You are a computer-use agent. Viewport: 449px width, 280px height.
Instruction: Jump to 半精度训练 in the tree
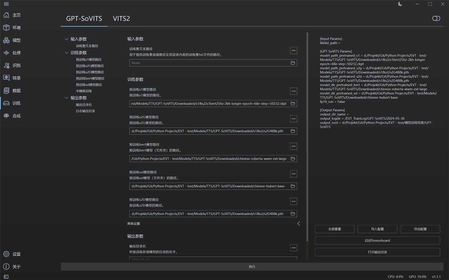(84, 91)
